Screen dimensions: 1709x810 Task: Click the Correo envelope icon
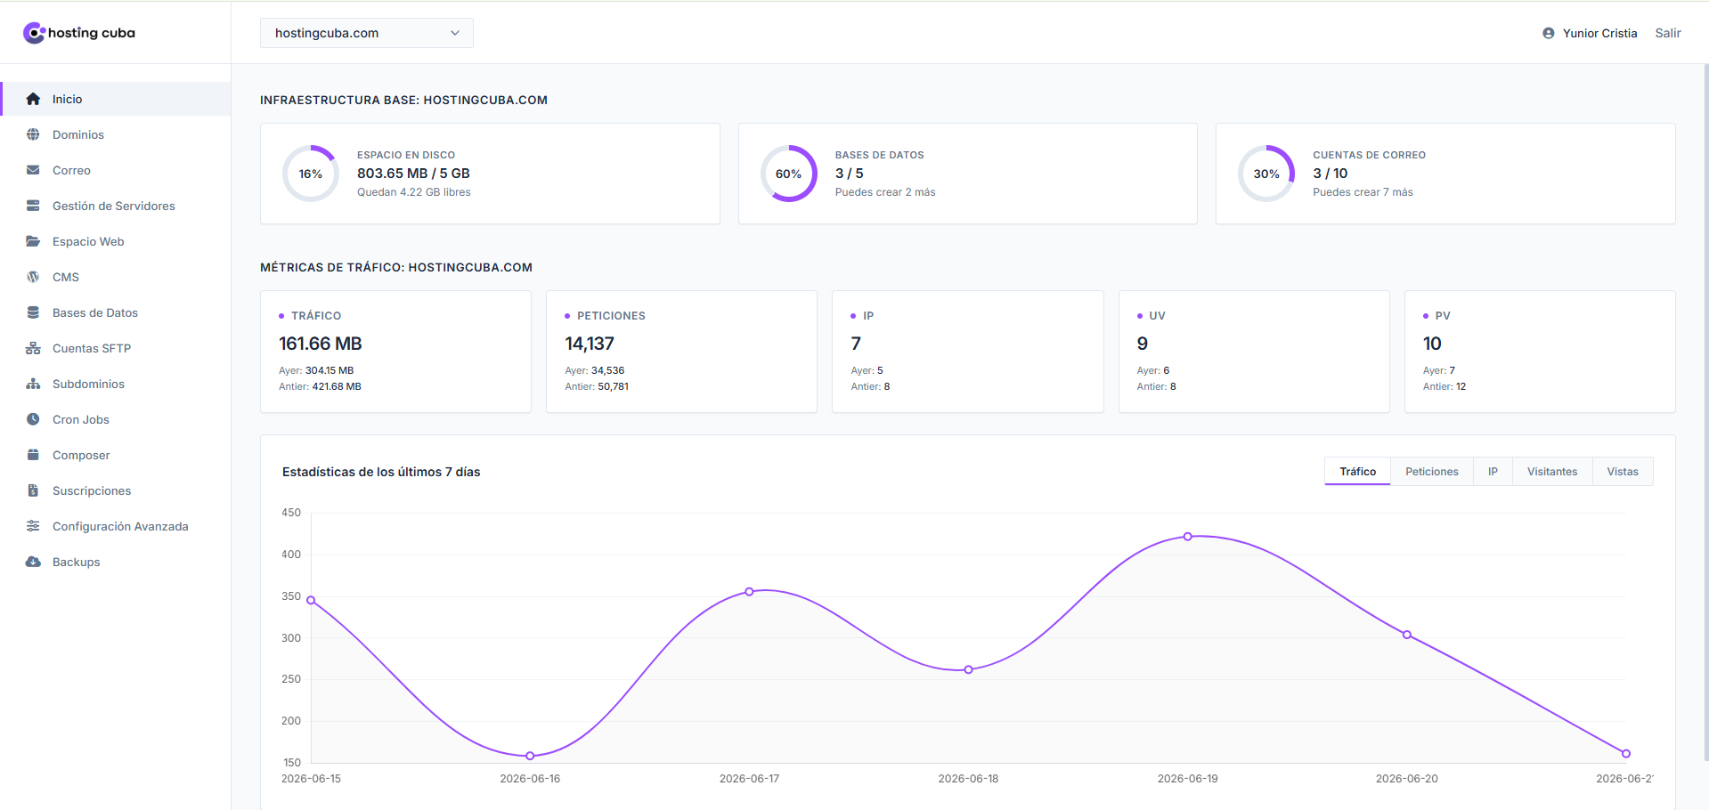(33, 170)
